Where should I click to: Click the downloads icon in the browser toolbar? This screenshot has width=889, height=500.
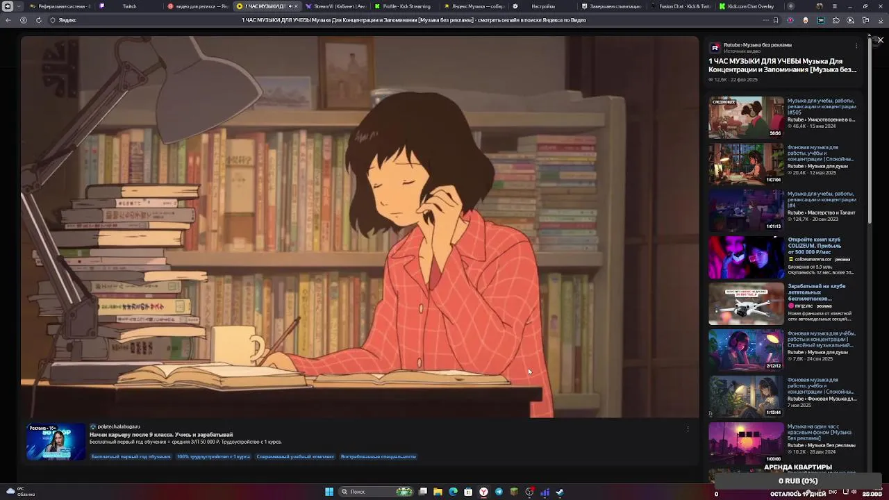[881, 20]
